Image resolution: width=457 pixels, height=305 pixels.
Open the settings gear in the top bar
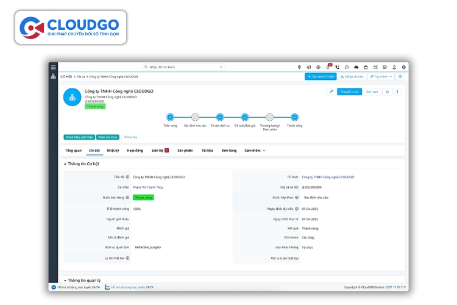(403, 67)
